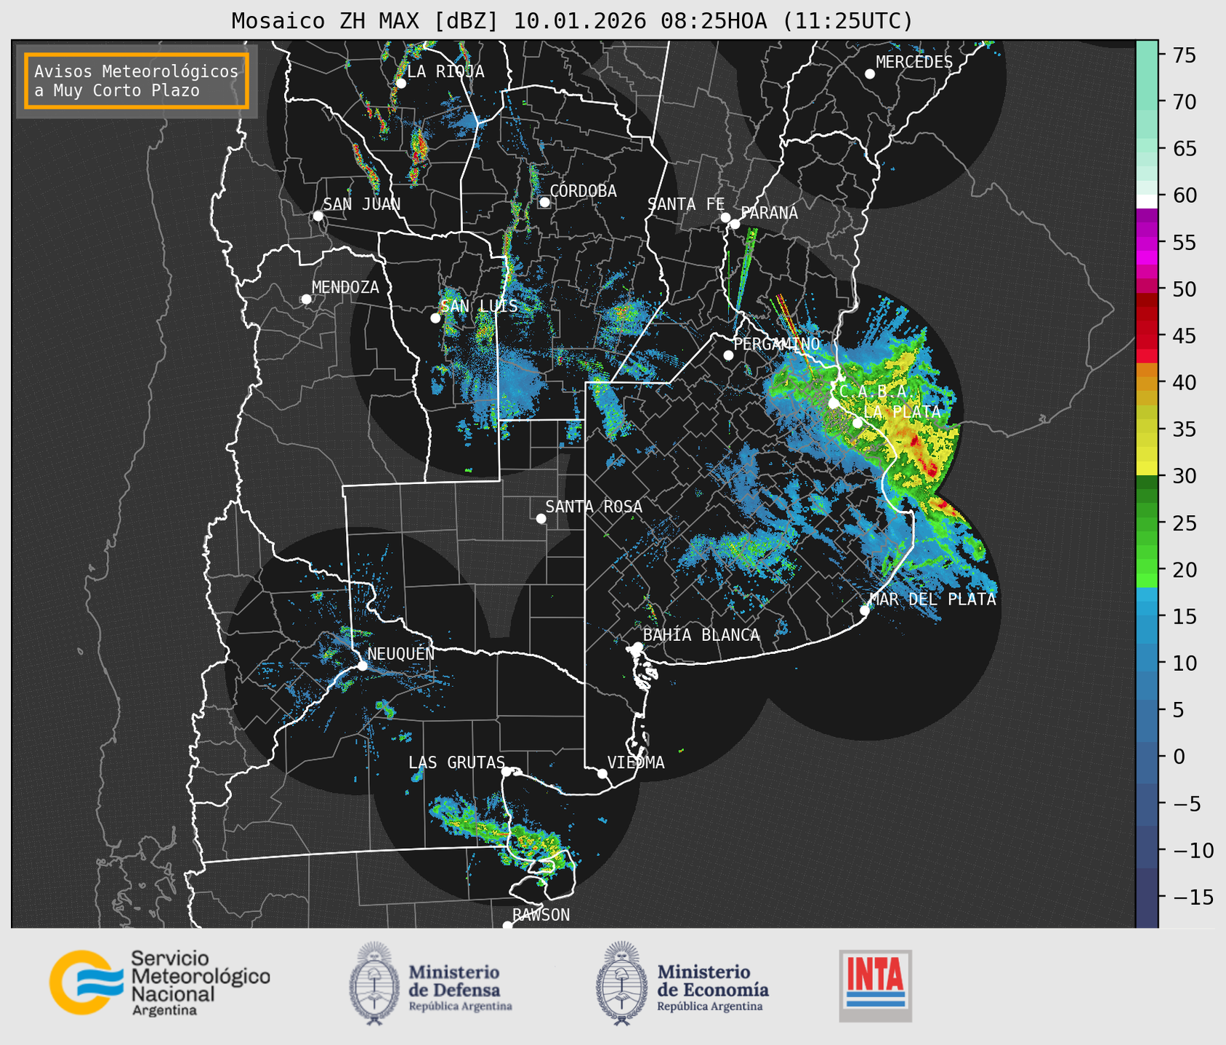Click the Santa Rosa city marker dot
The height and width of the screenshot is (1045, 1226).
pyautogui.click(x=541, y=518)
